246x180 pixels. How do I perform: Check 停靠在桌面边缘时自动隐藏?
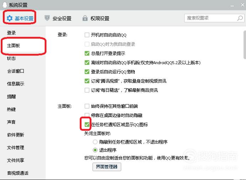pos(87,115)
